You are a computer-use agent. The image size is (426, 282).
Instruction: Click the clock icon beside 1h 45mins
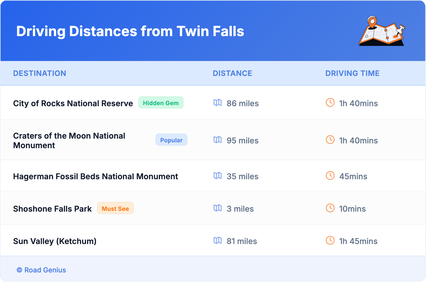coord(330,240)
